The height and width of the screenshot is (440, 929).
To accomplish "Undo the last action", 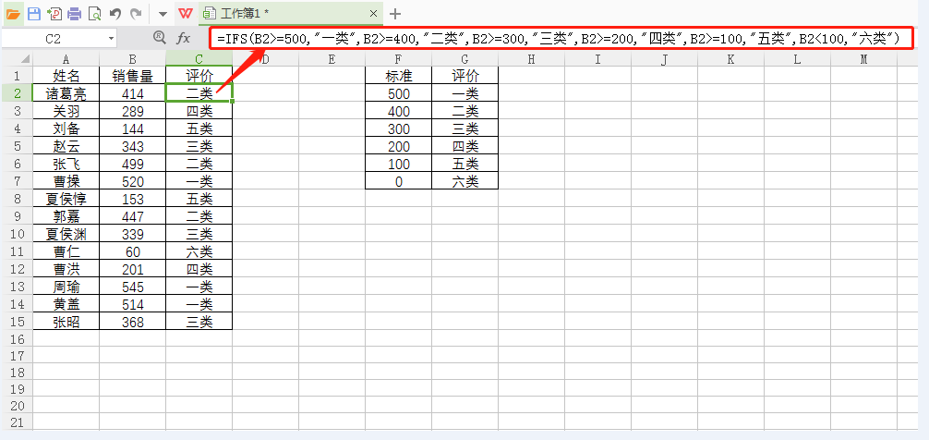I will tap(115, 13).
